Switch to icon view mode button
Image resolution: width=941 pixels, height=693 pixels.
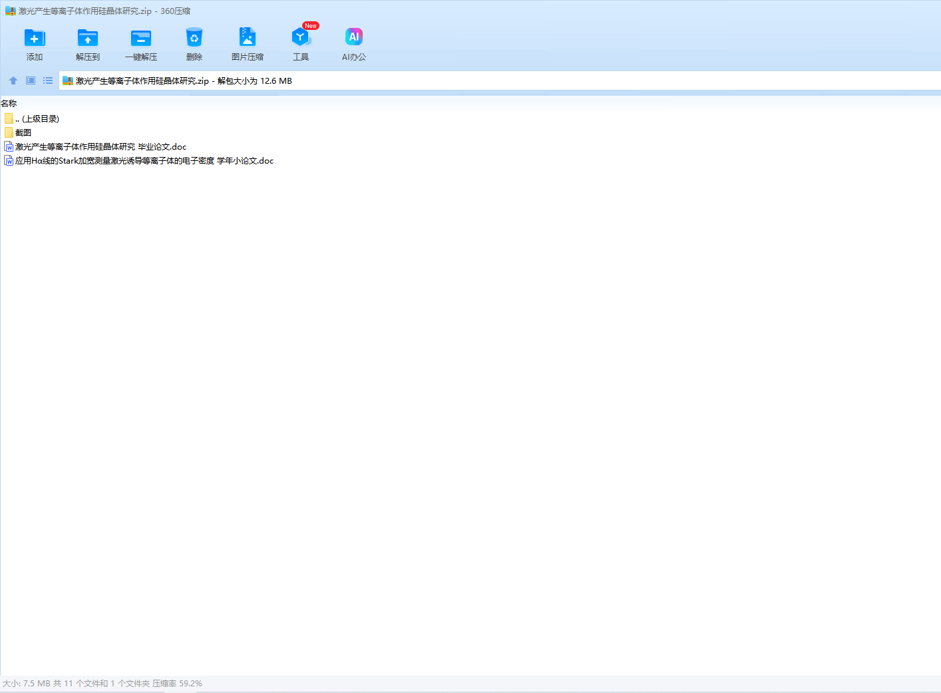31,80
